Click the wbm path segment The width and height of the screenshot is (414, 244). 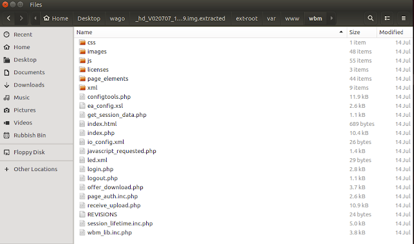[x=316, y=19]
